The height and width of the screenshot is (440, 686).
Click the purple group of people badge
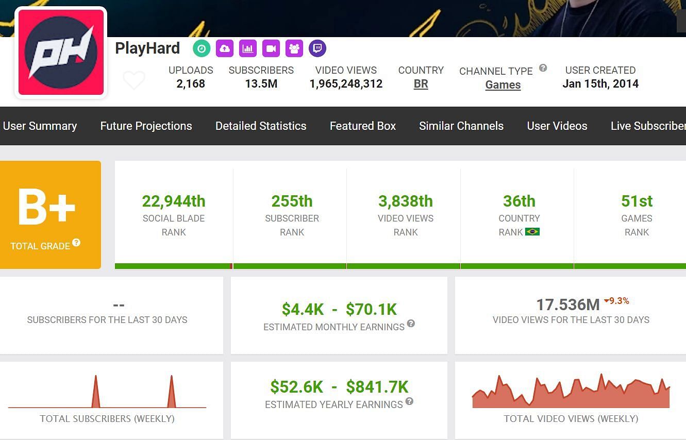click(x=294, y=48)
